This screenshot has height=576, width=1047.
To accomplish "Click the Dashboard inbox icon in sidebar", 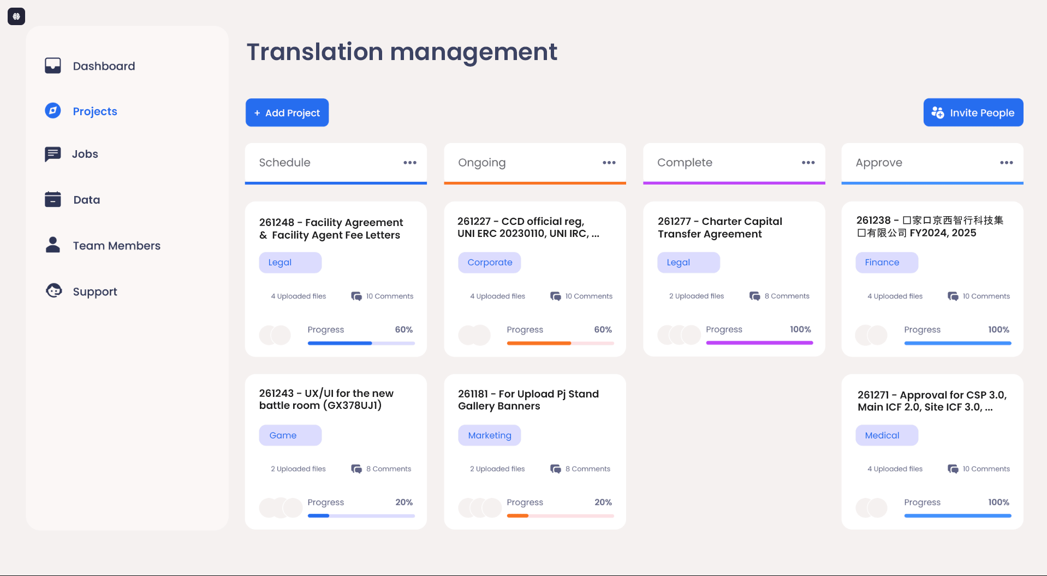I will point(53,66).
